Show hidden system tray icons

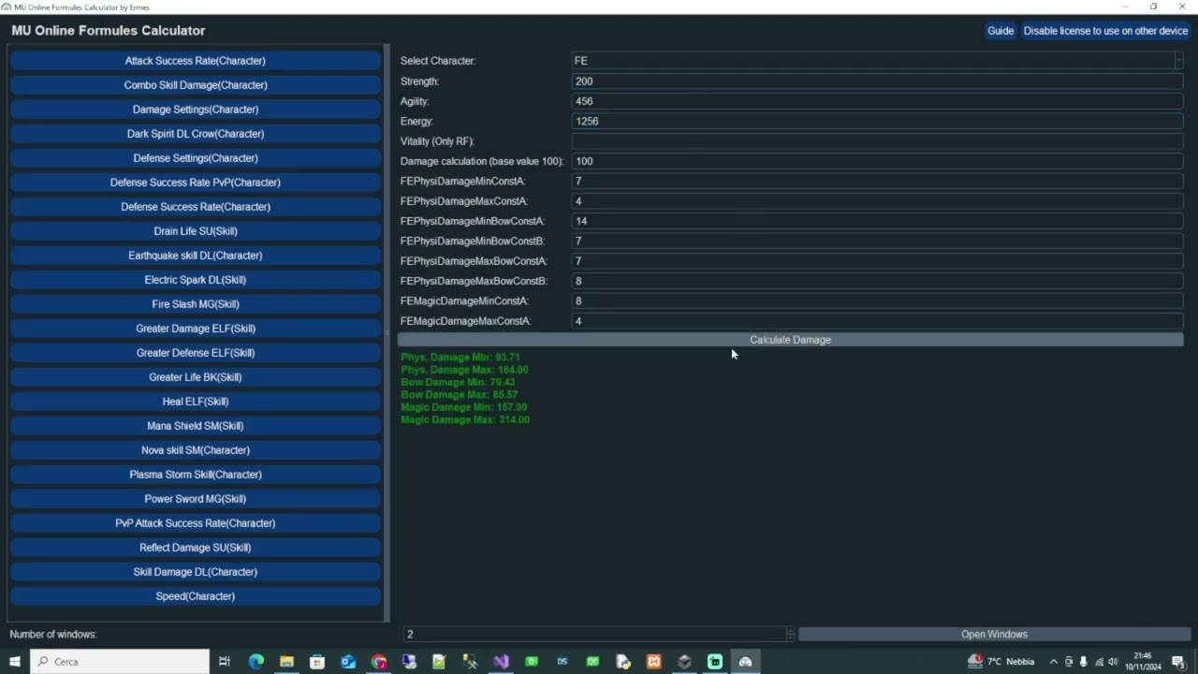coord(1054,662)
